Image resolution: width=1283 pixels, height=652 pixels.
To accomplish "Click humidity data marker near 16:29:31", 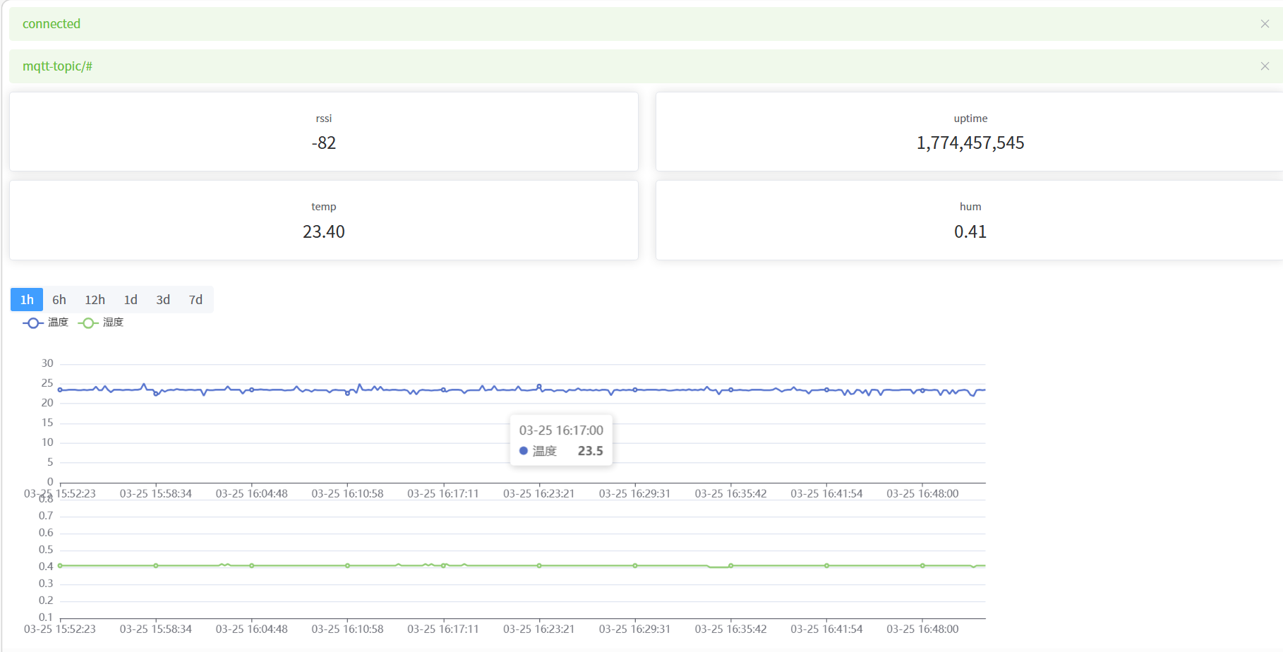I will click(635, 566).
